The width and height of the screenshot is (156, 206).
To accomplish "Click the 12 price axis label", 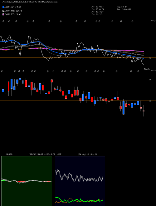I will point(150,101).
